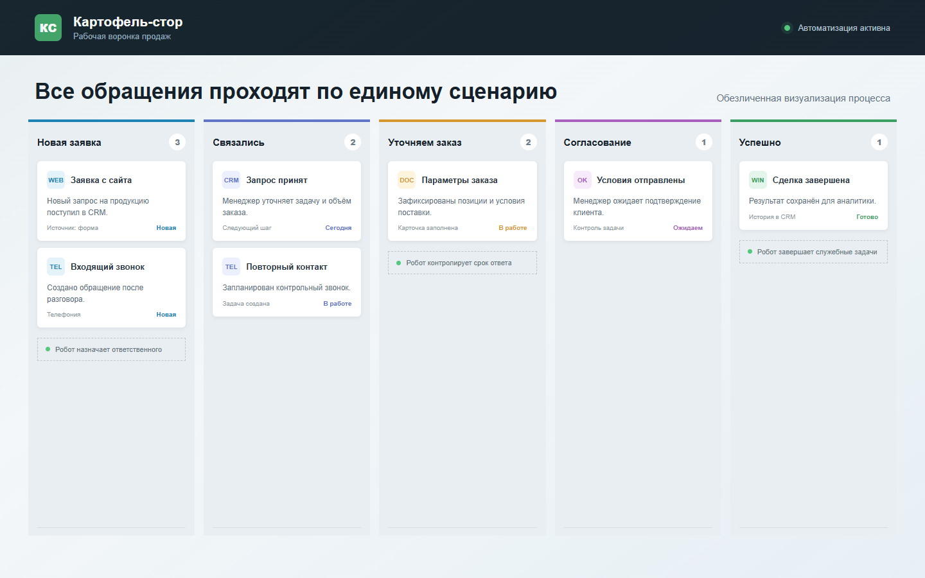The height and width of the screenshot is (578, 925).
Task: Click the Телефония source text
Action: click(x=64, y=315)
